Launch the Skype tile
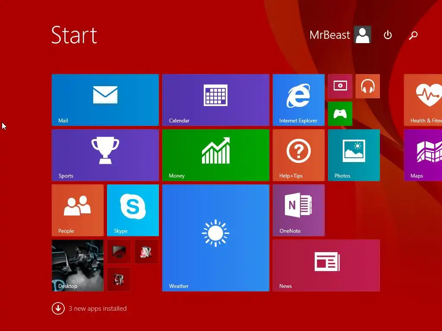 pyautogui.click(x=133, y=210)
